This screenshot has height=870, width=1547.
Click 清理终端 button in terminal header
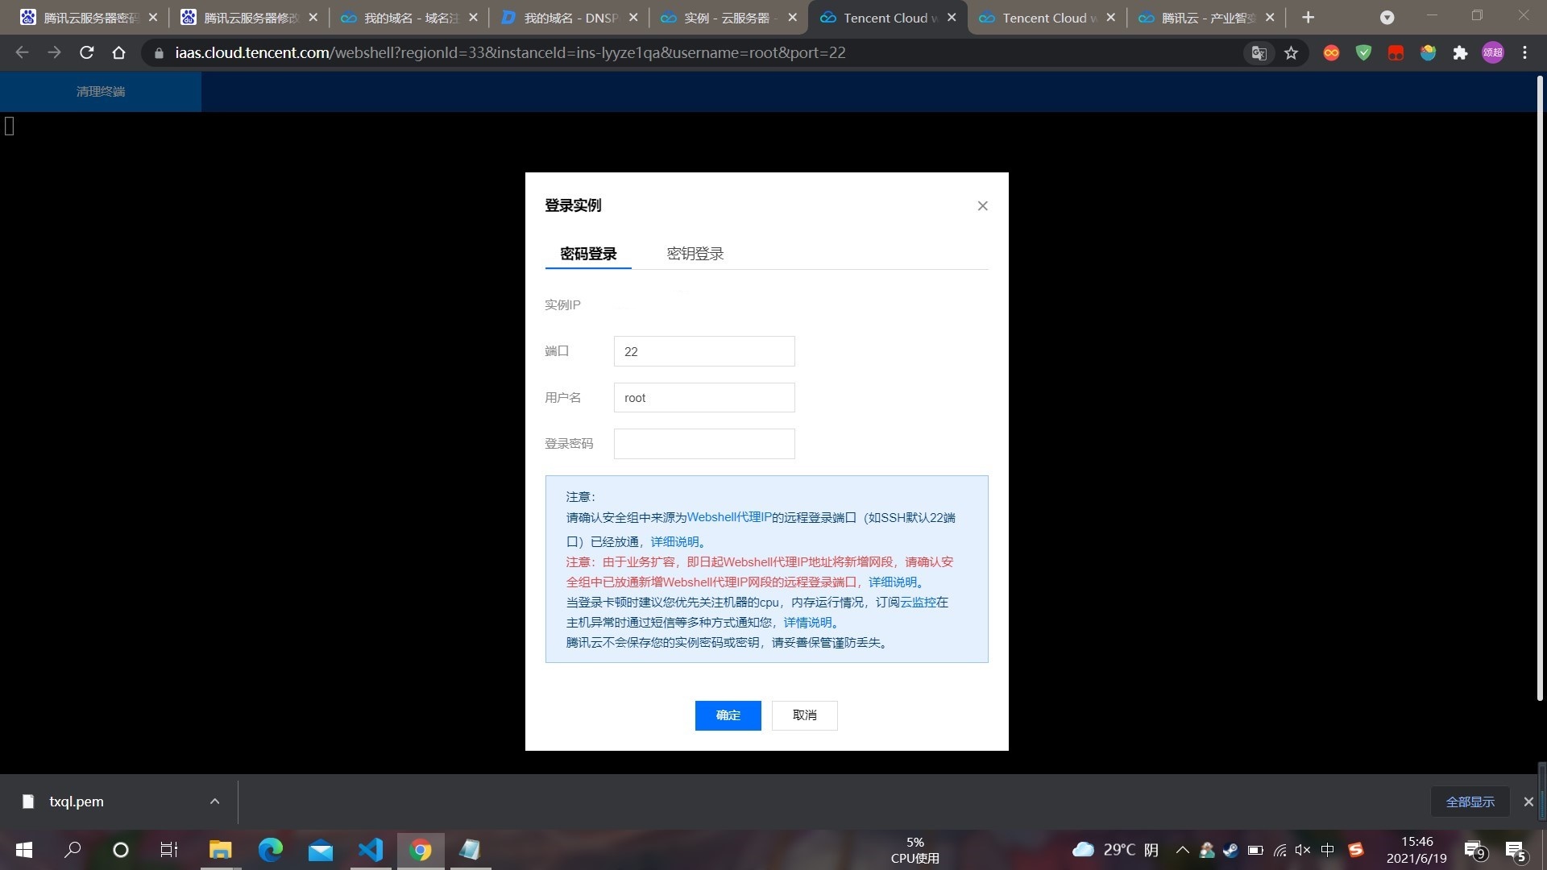(x=101, y=92)
